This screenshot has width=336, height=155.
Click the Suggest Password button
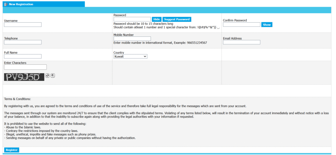177,19
